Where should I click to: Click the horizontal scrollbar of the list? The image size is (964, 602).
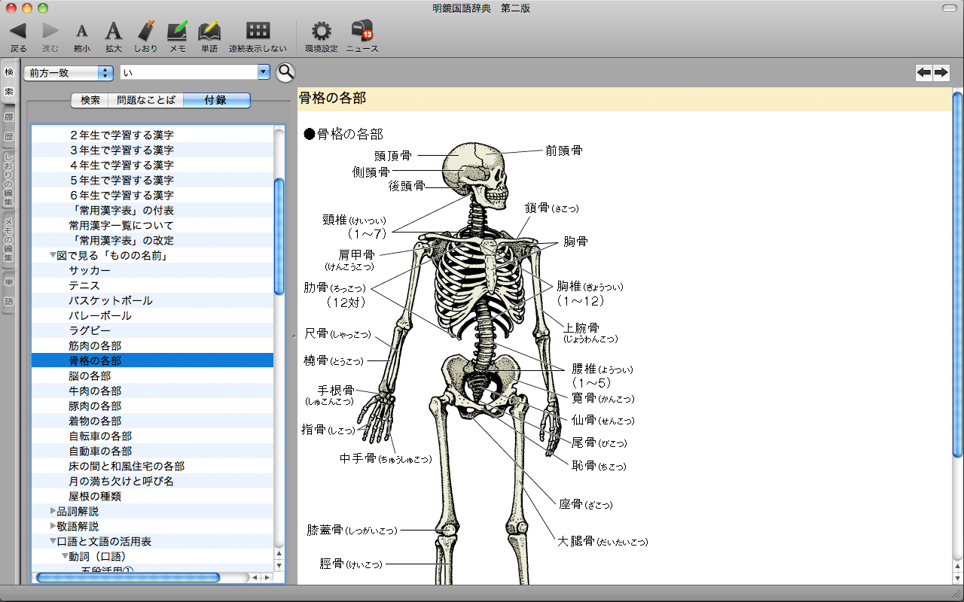pyautogui.click(x=128, y=577)
